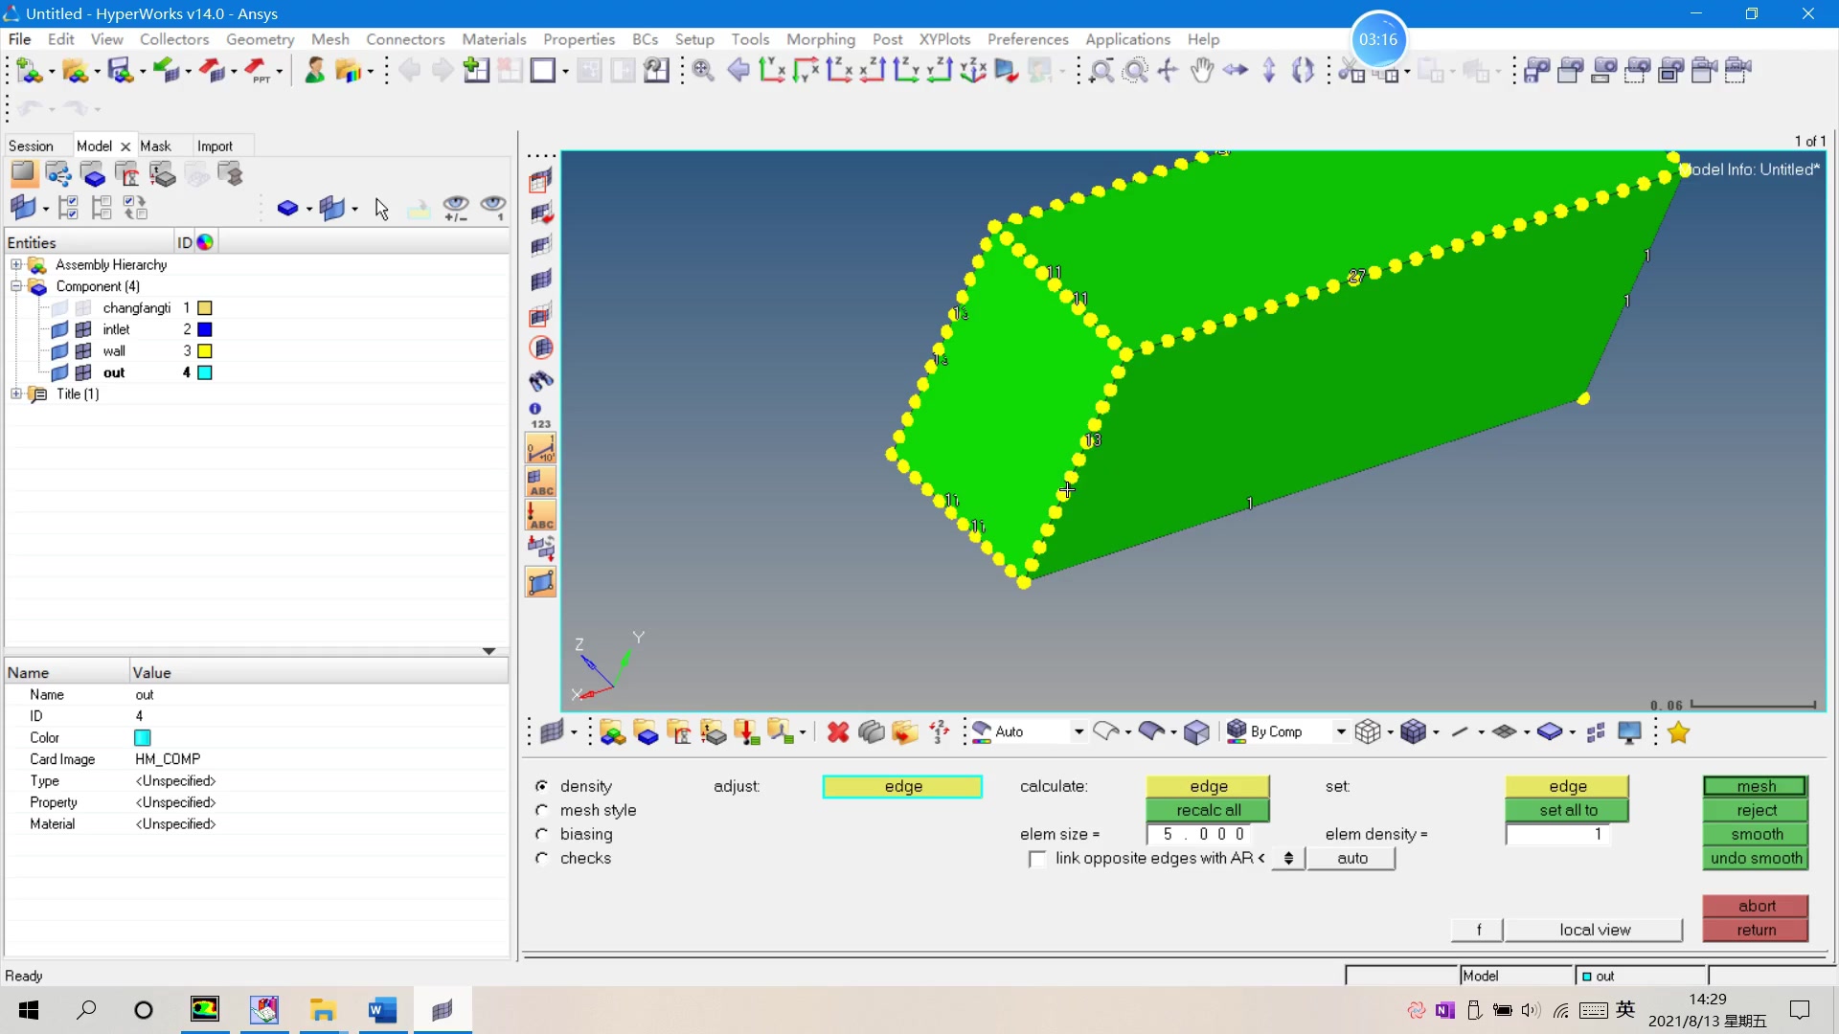1839x1034 pixels.
Task: Click the green mesh button
Action: [x=1755, y=786]
